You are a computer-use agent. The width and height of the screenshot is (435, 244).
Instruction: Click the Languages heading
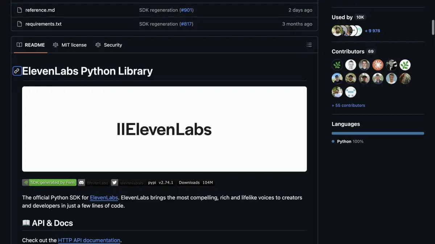[x=346, y=124]
